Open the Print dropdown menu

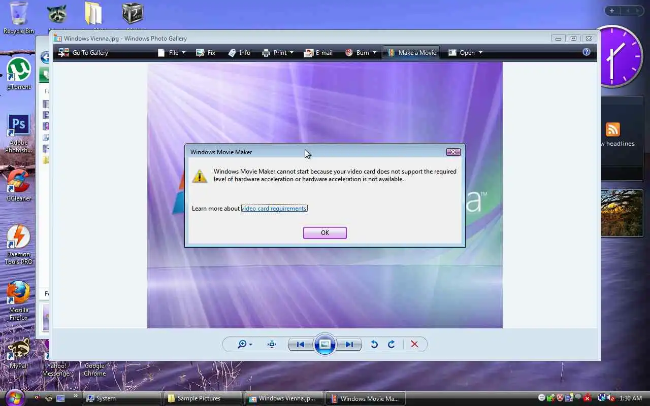tap(278, 52)
